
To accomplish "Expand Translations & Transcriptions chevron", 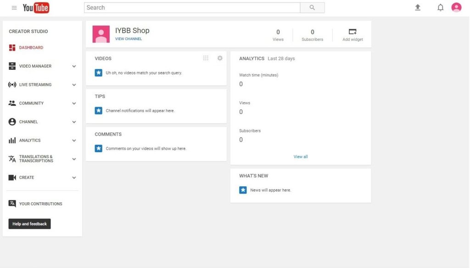I will (x=74, y=159).
